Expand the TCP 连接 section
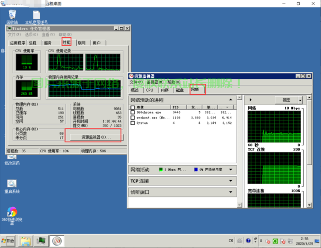 pyautogui.click(x=231, y=181)
